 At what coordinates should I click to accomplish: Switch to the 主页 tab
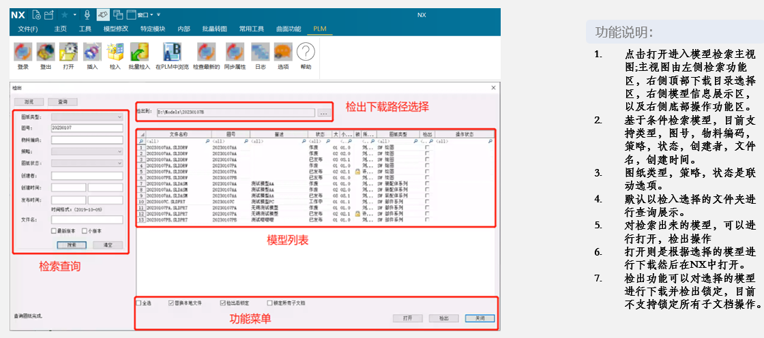pyautogui.click(x=61, y=29)
